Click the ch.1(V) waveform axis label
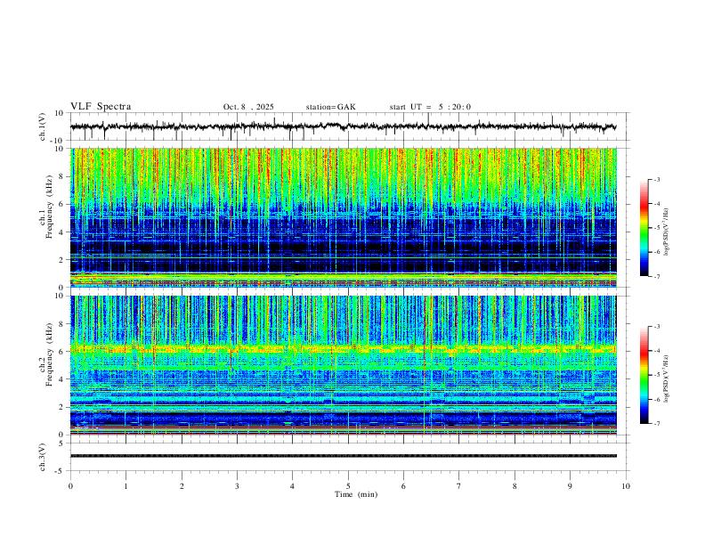The width and height of the screenshot is (705, 545). (x=43, y=126)
